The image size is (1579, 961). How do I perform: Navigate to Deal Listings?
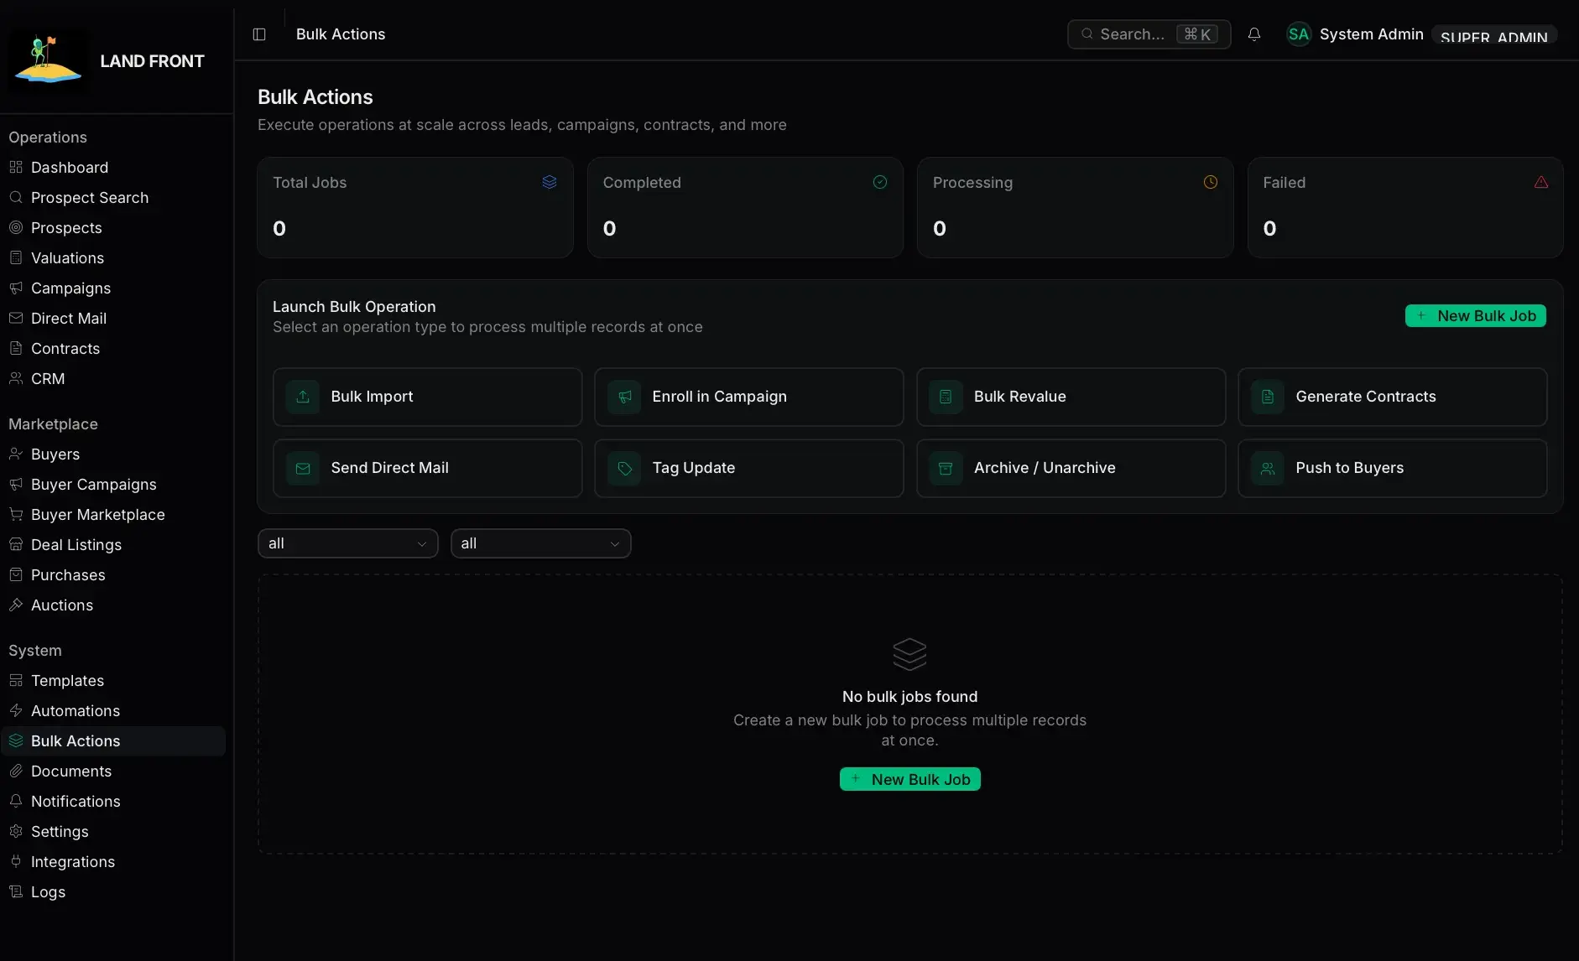113,544
